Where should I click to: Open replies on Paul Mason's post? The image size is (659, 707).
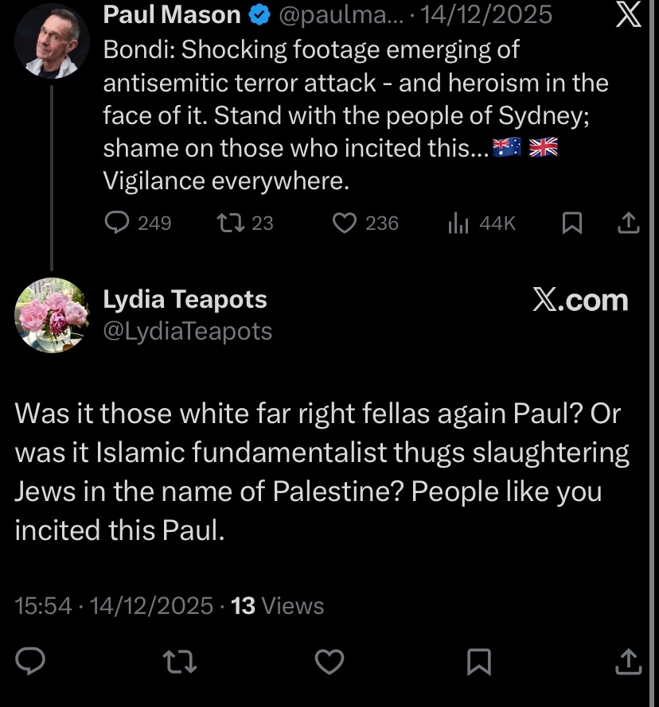tap(138, 223)
